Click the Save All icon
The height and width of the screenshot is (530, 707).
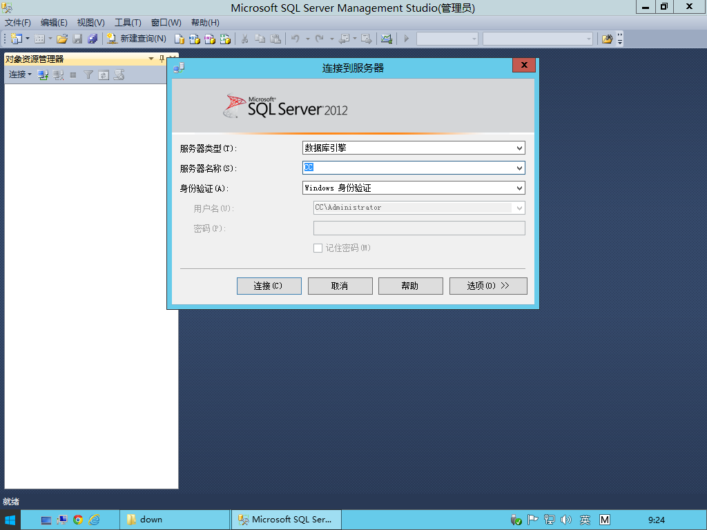93,39
